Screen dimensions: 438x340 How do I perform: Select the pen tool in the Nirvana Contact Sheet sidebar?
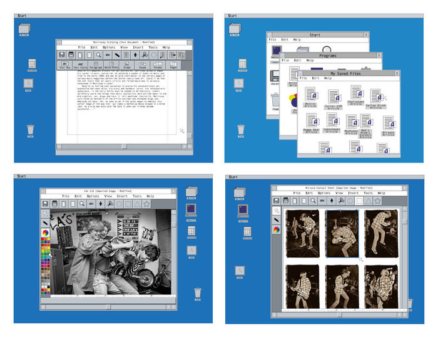click(x=277, y=220)
